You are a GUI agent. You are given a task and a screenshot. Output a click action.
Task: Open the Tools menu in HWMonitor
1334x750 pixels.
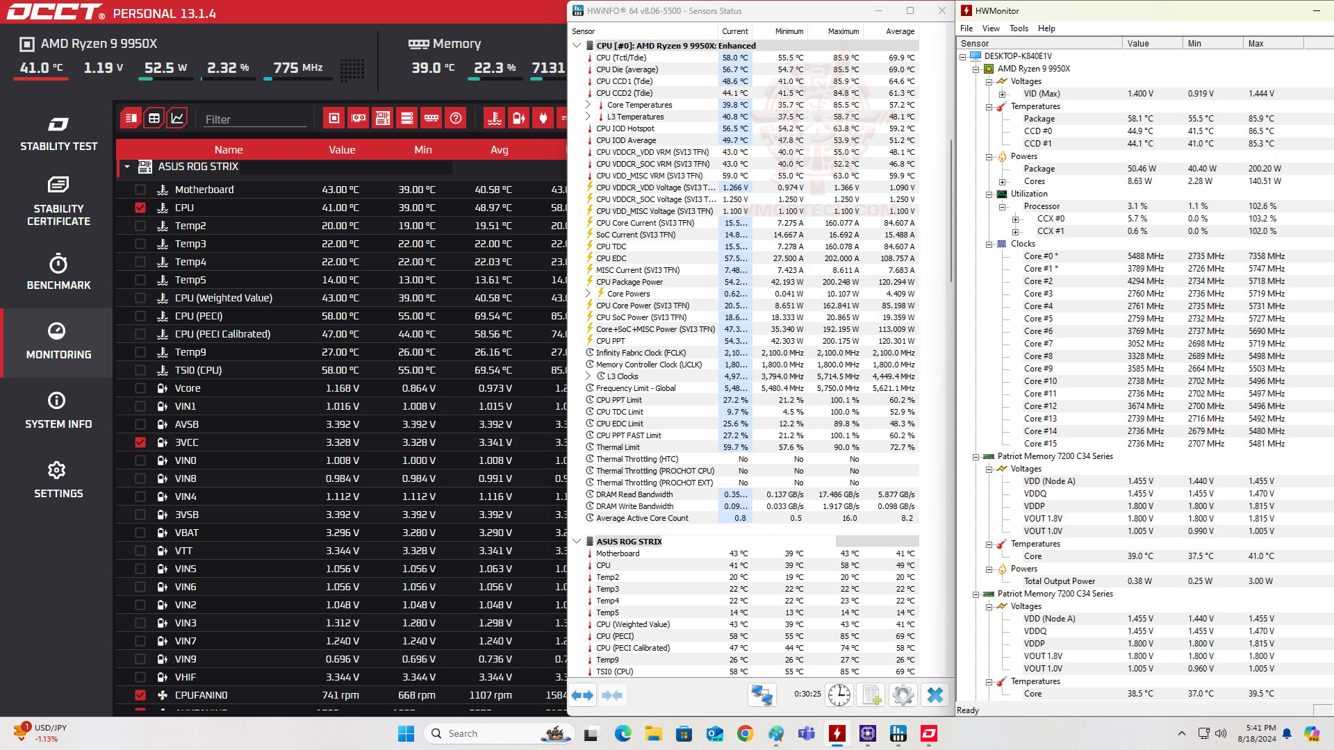click(1019, 28)
